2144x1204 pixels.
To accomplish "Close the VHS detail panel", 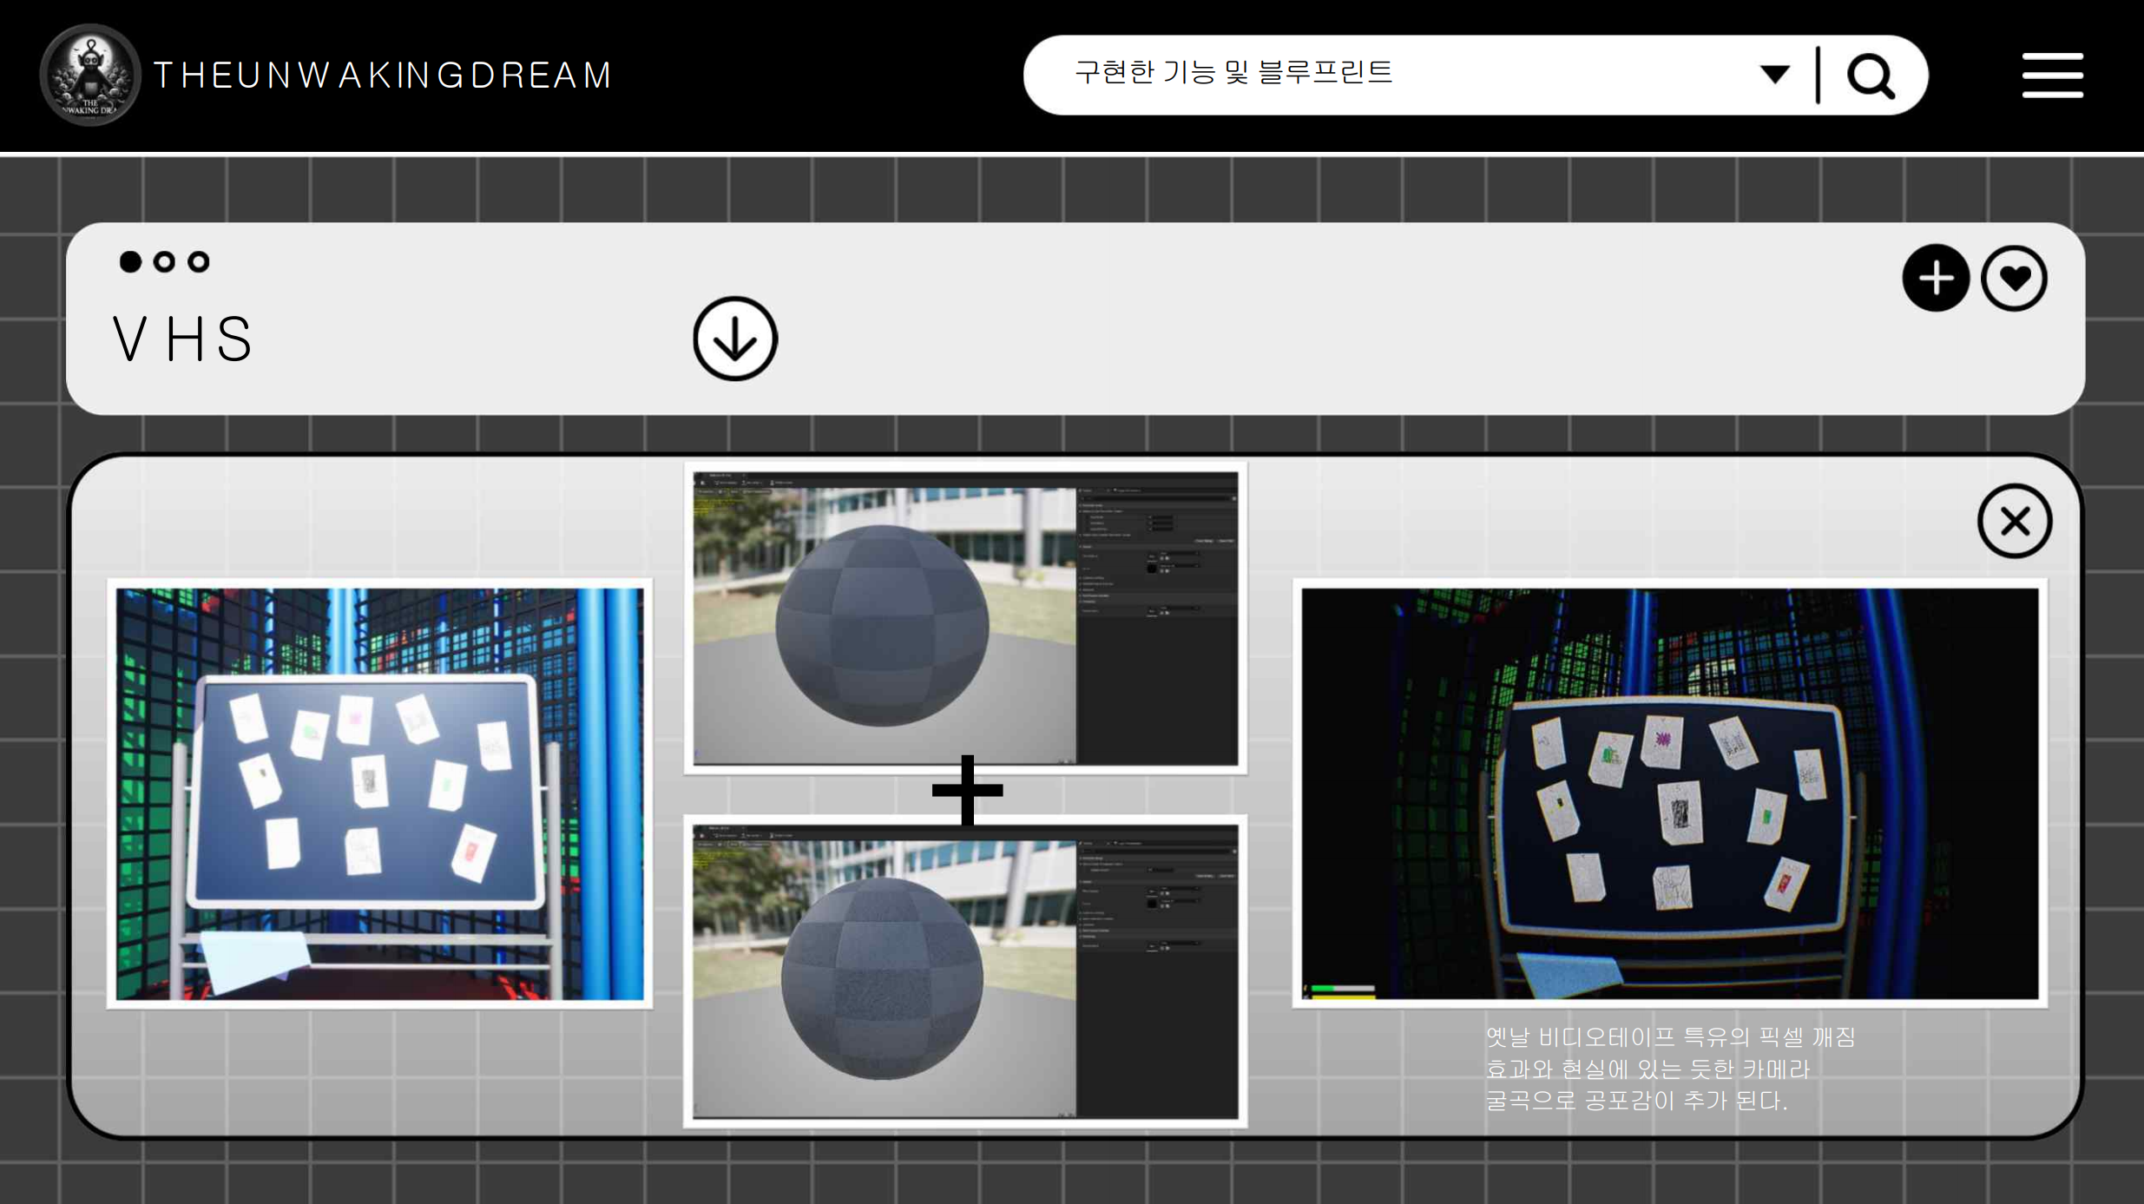I will coord(2014,522).
